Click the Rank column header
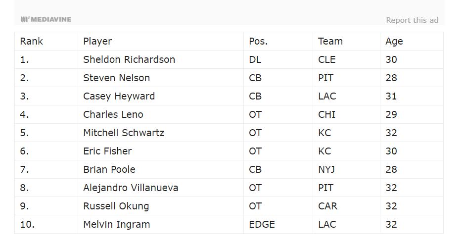This screenshot has width=464, height=249. click(x=32, y=41)
